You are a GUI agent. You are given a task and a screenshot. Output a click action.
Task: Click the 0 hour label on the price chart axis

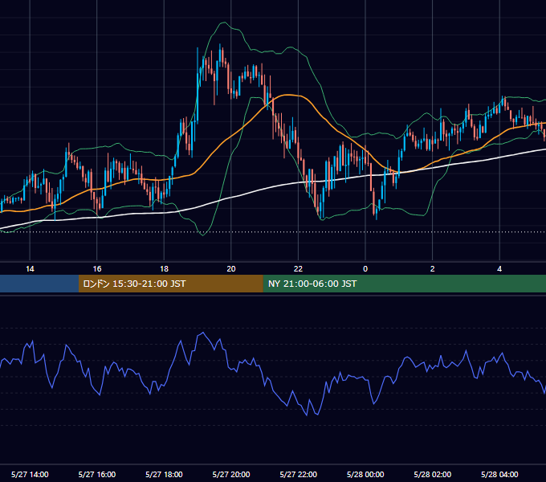(x=365, y=269)
